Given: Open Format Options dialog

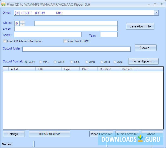Looking at the screenshot, I should click(143, 61).
